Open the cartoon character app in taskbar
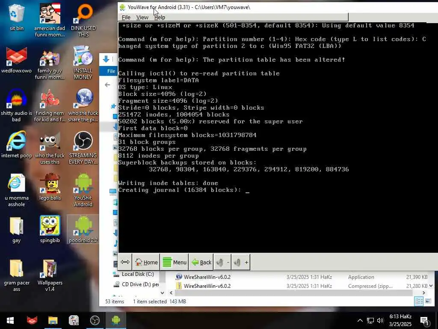 74,320
